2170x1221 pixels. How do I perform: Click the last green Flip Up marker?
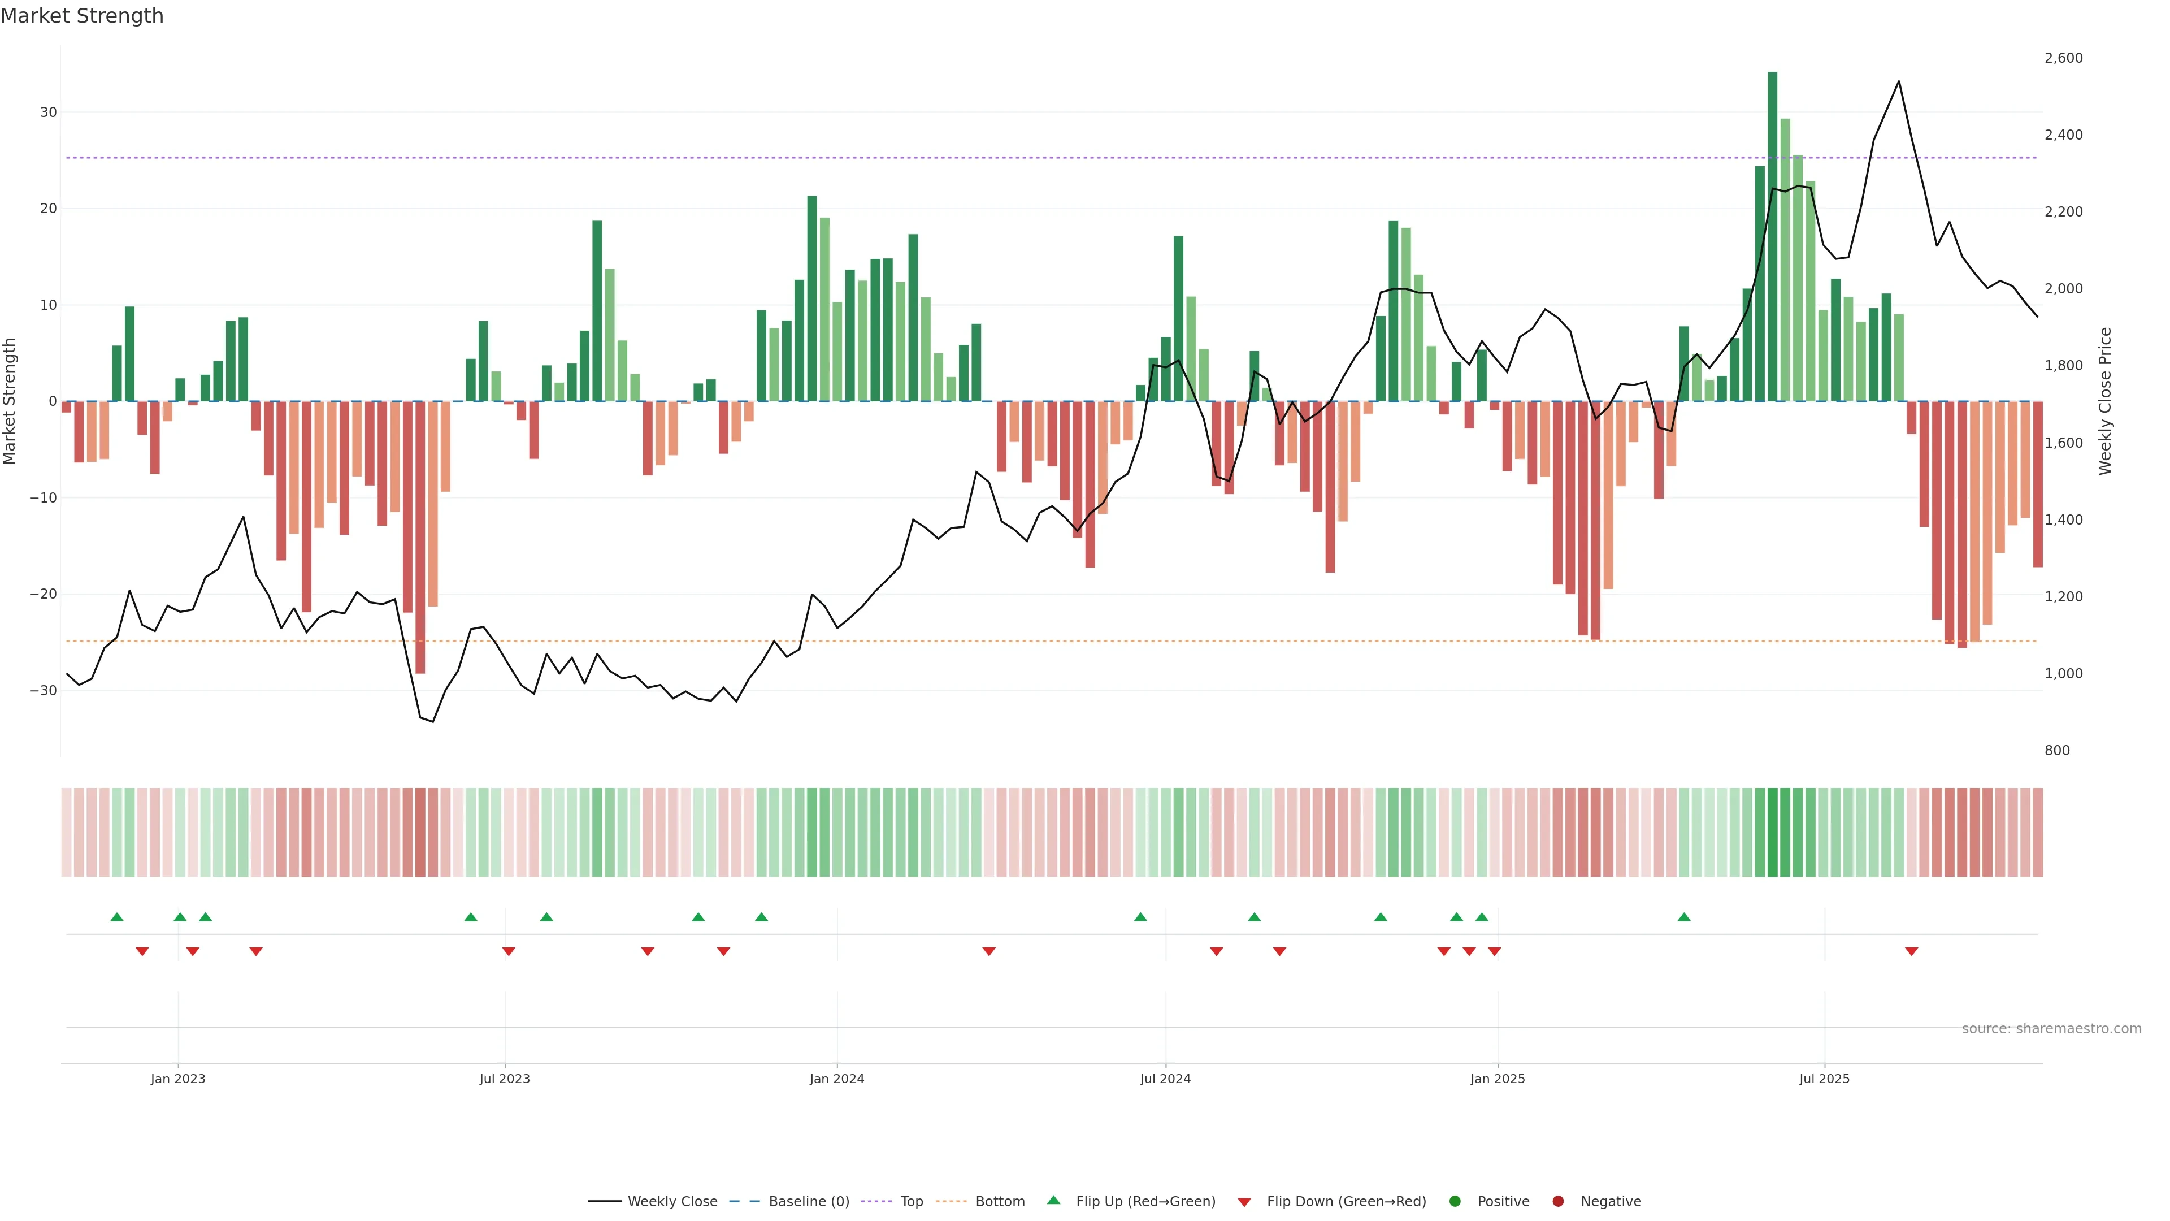1684,917
